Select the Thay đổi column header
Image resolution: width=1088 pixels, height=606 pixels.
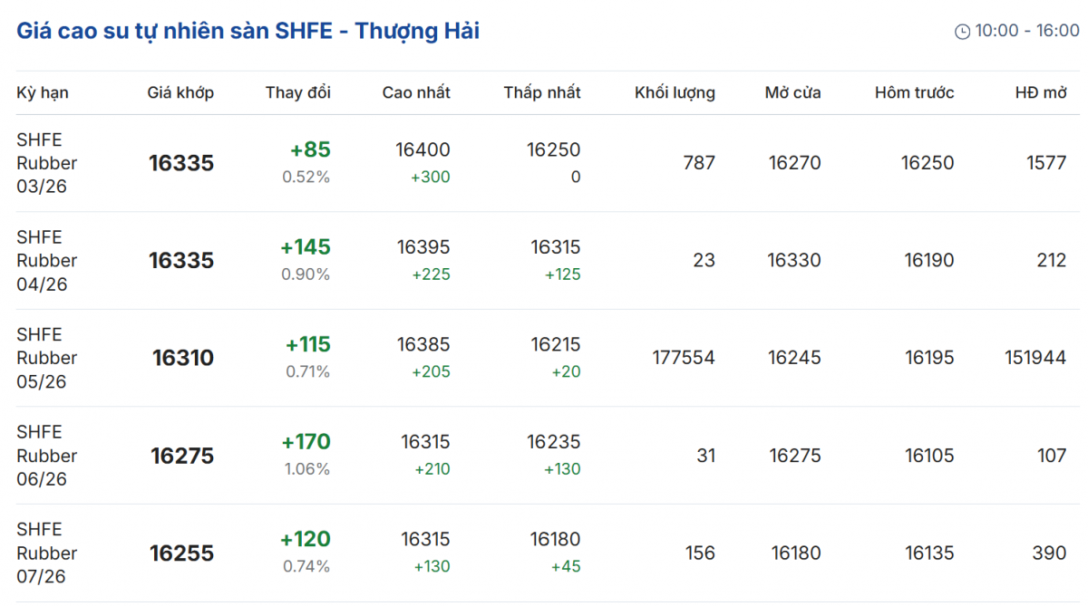coord(297,92)
